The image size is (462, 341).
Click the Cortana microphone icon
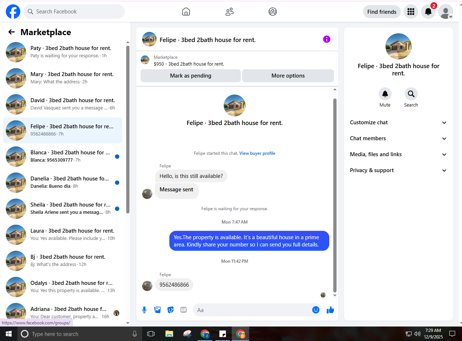click(135, 334)
